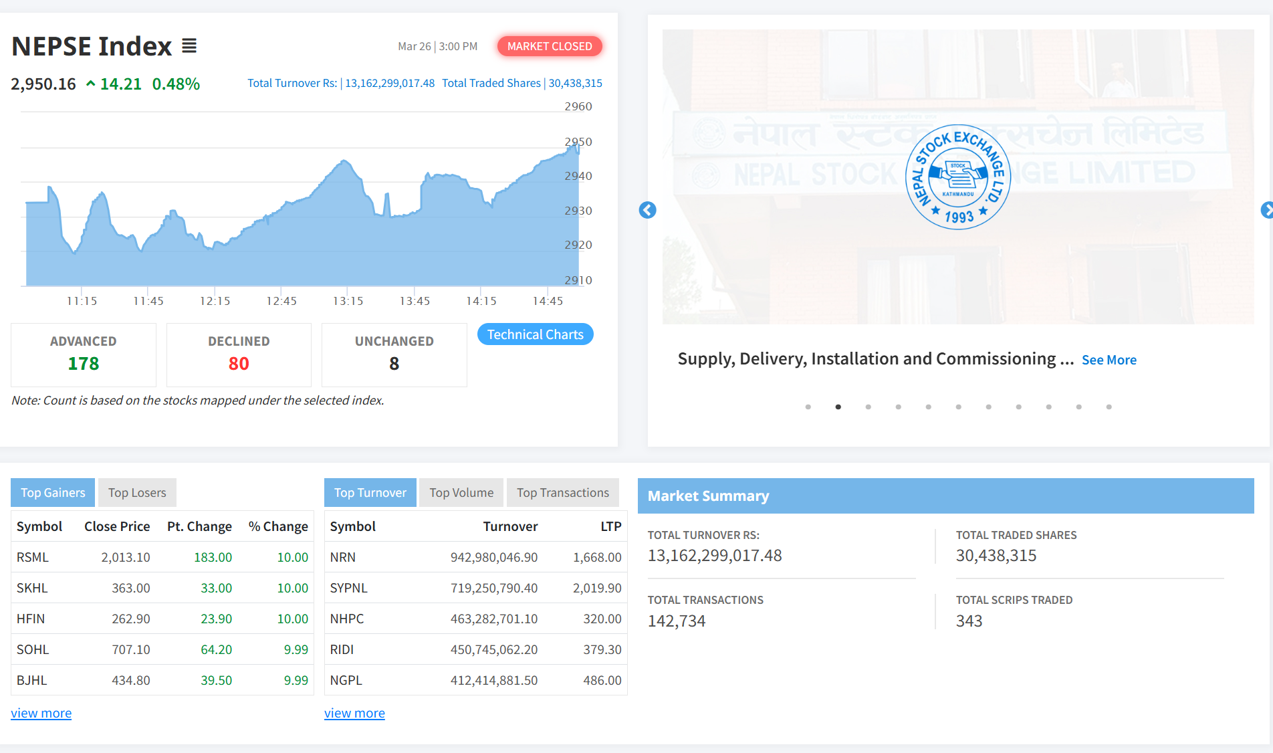Screen dimensions: 1273x753
Task: Click view more under Top Turnover table
Action: 354,713
